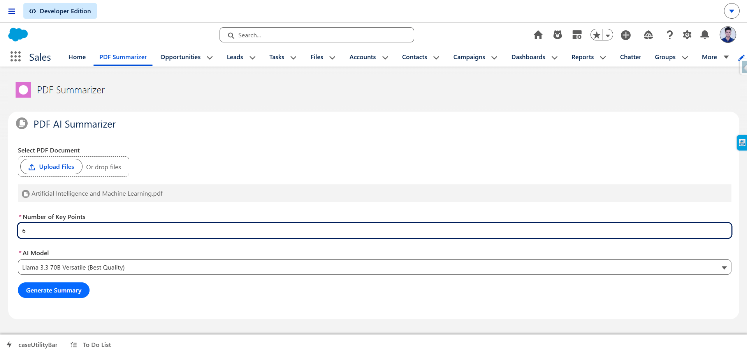The image size is (747, 352).
Task: Go to Home via house icon
Action: [538, 35]
